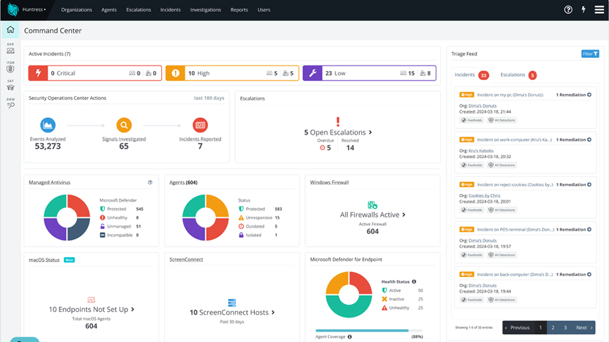Click the macOS endpoints chart icon

(91, 300)
